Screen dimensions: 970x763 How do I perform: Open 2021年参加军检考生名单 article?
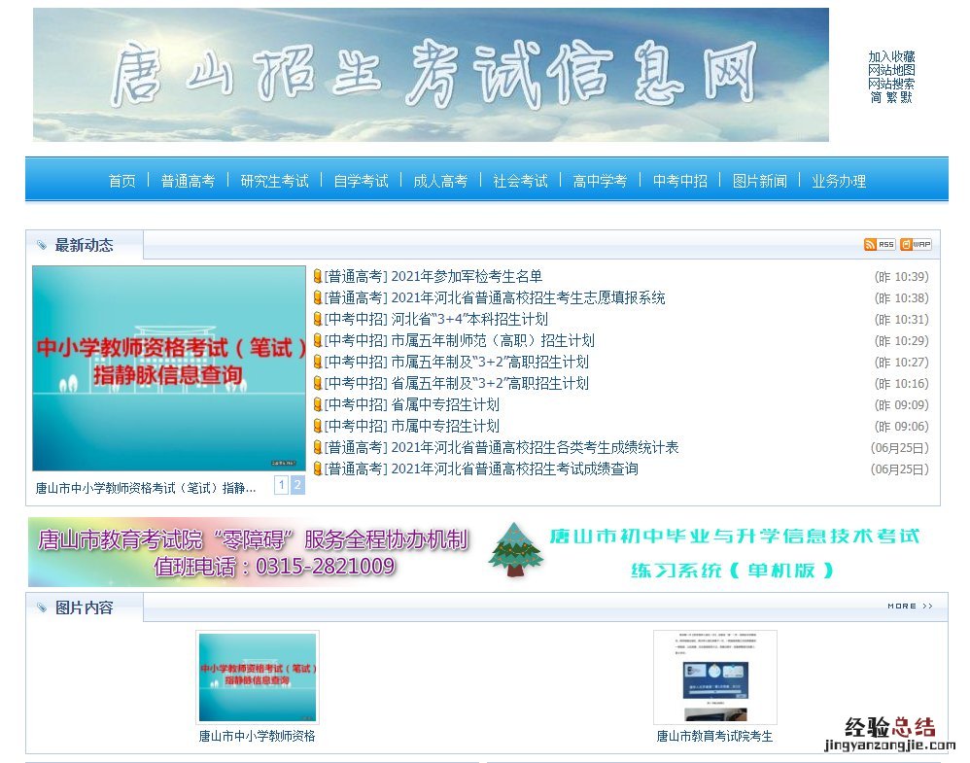pyautogui.click(x=468, y=276)
